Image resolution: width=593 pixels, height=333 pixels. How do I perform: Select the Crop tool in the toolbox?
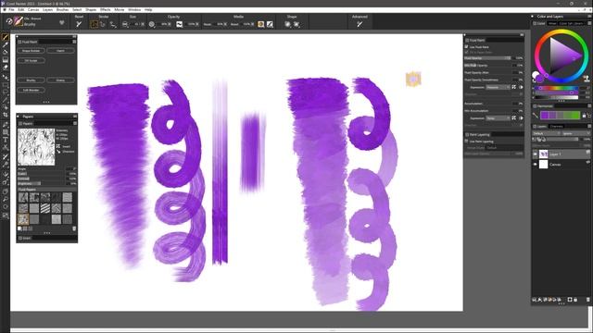coord(5,115)
